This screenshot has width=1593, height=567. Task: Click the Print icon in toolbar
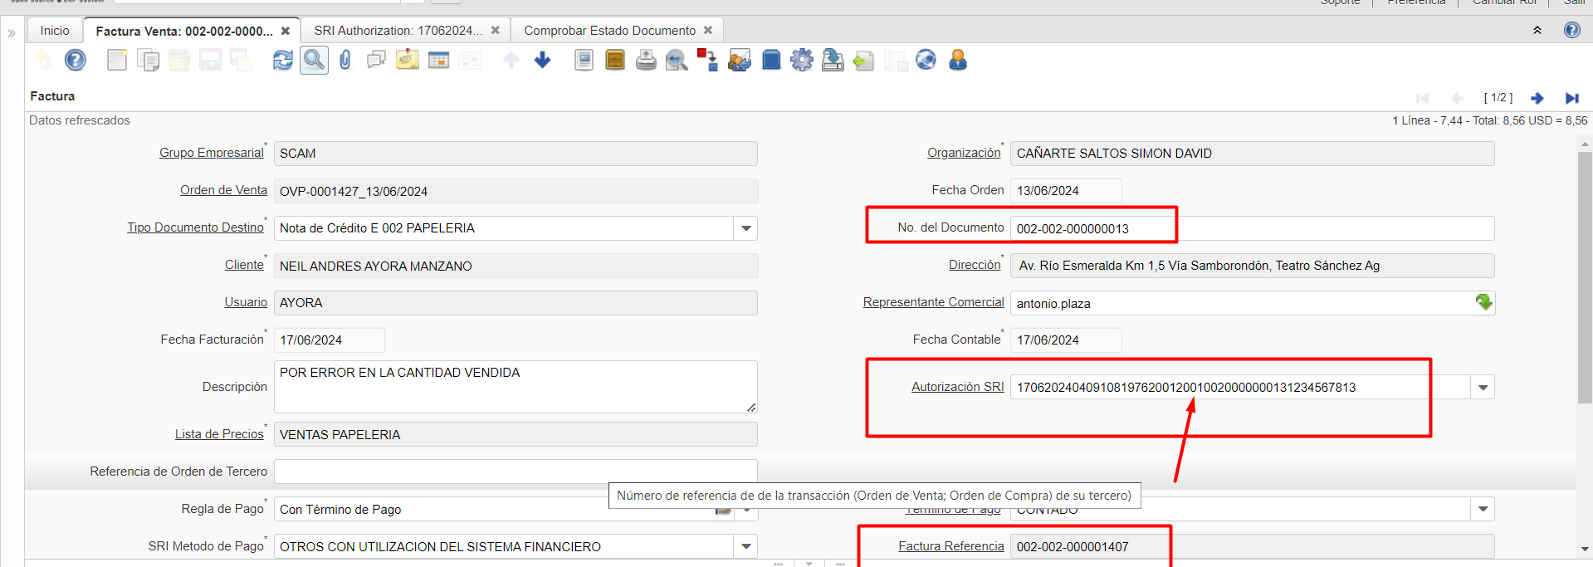646,61
